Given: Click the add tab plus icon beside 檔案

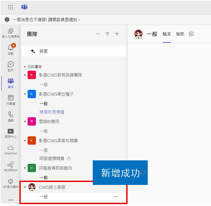Looking at the screenshot, I should coord(191,34).
